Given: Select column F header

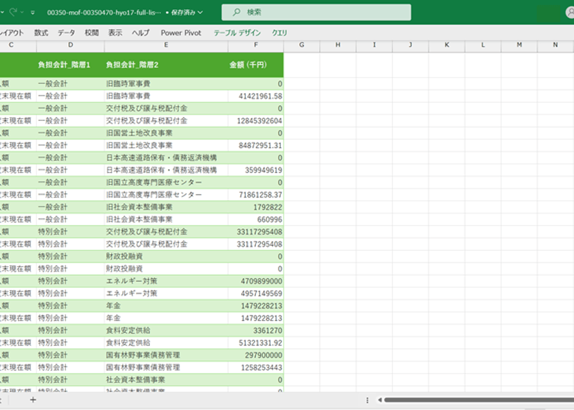Looking at the screenshot, I should pos(255,45).
